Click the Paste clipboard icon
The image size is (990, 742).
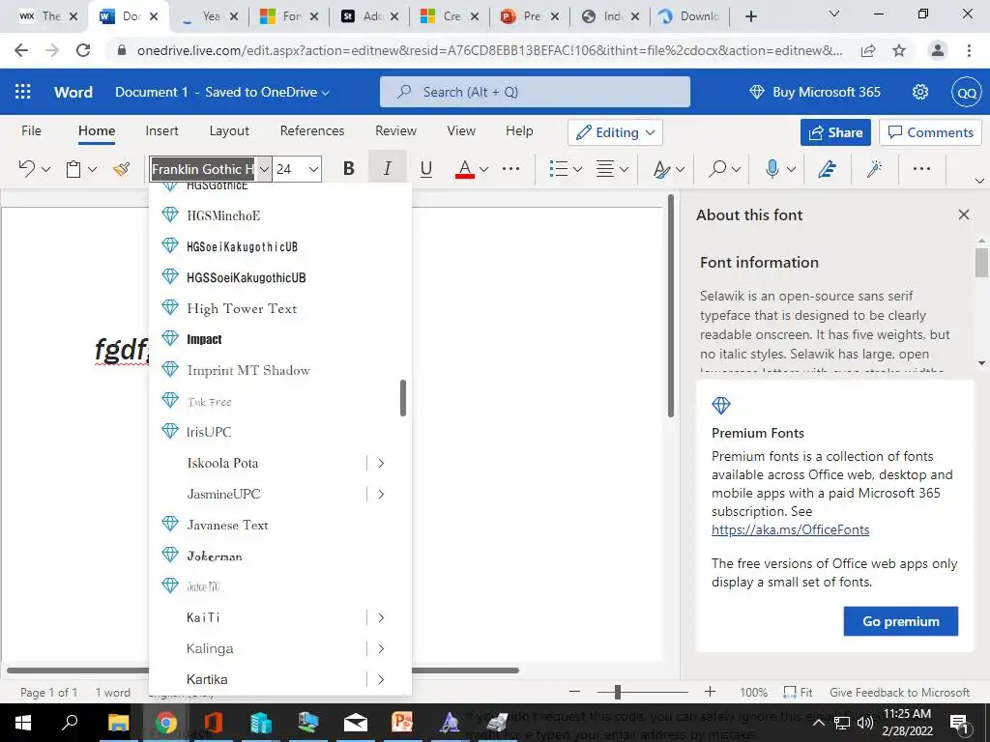click(x=73, y=168)
